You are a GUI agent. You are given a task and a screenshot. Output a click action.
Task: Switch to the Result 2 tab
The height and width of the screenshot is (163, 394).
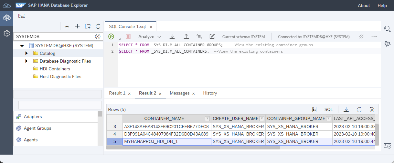tap(147, 93)
